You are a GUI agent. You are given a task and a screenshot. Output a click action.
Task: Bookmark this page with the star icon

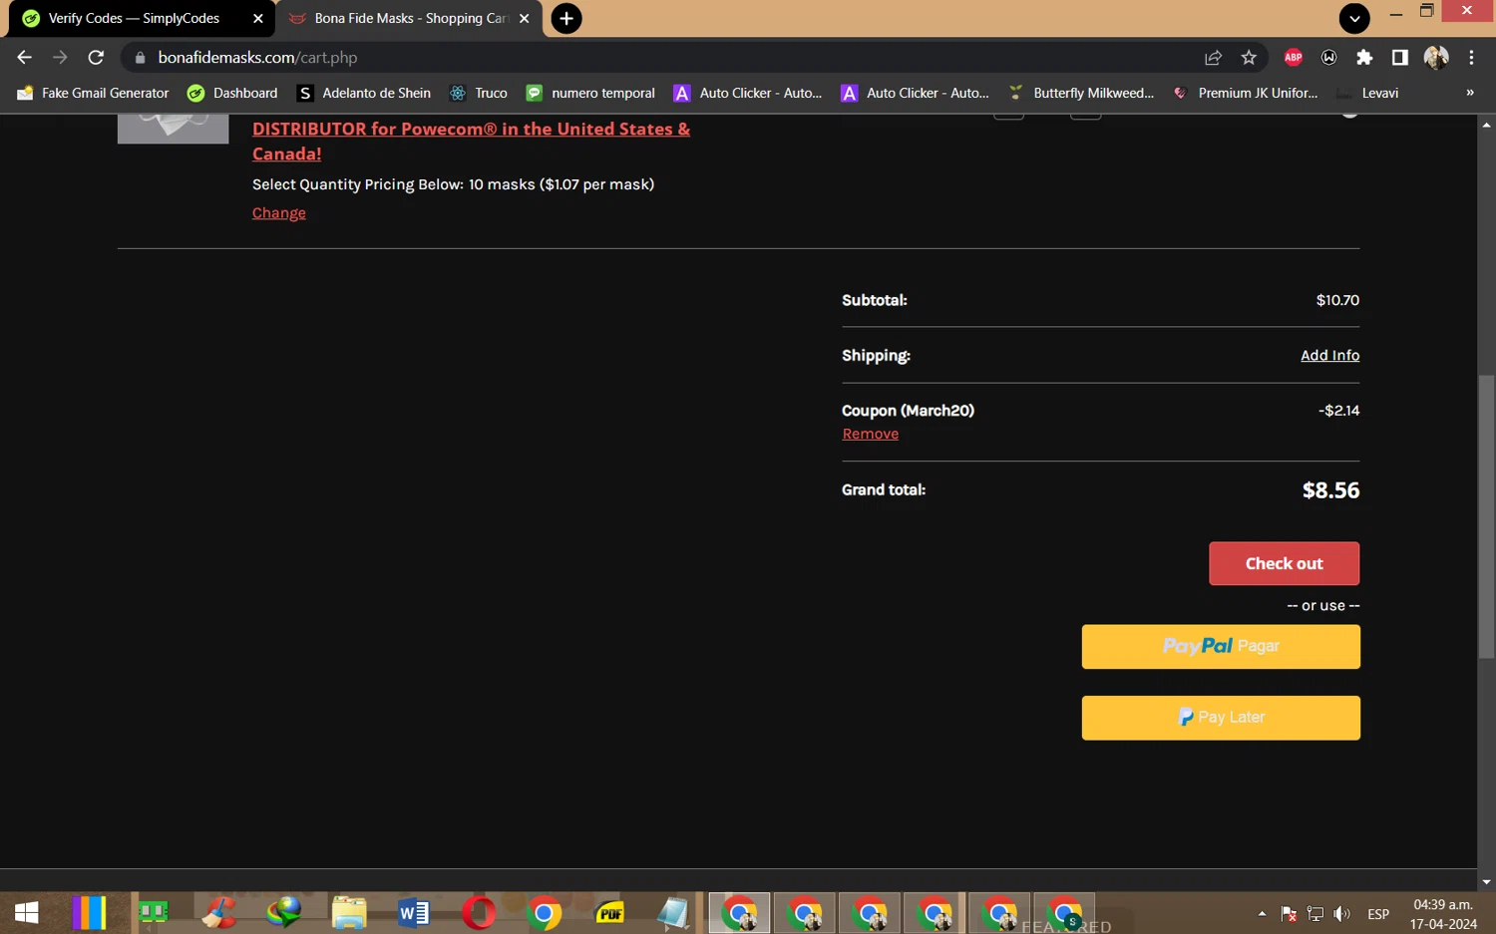(x=1249, y=58)
